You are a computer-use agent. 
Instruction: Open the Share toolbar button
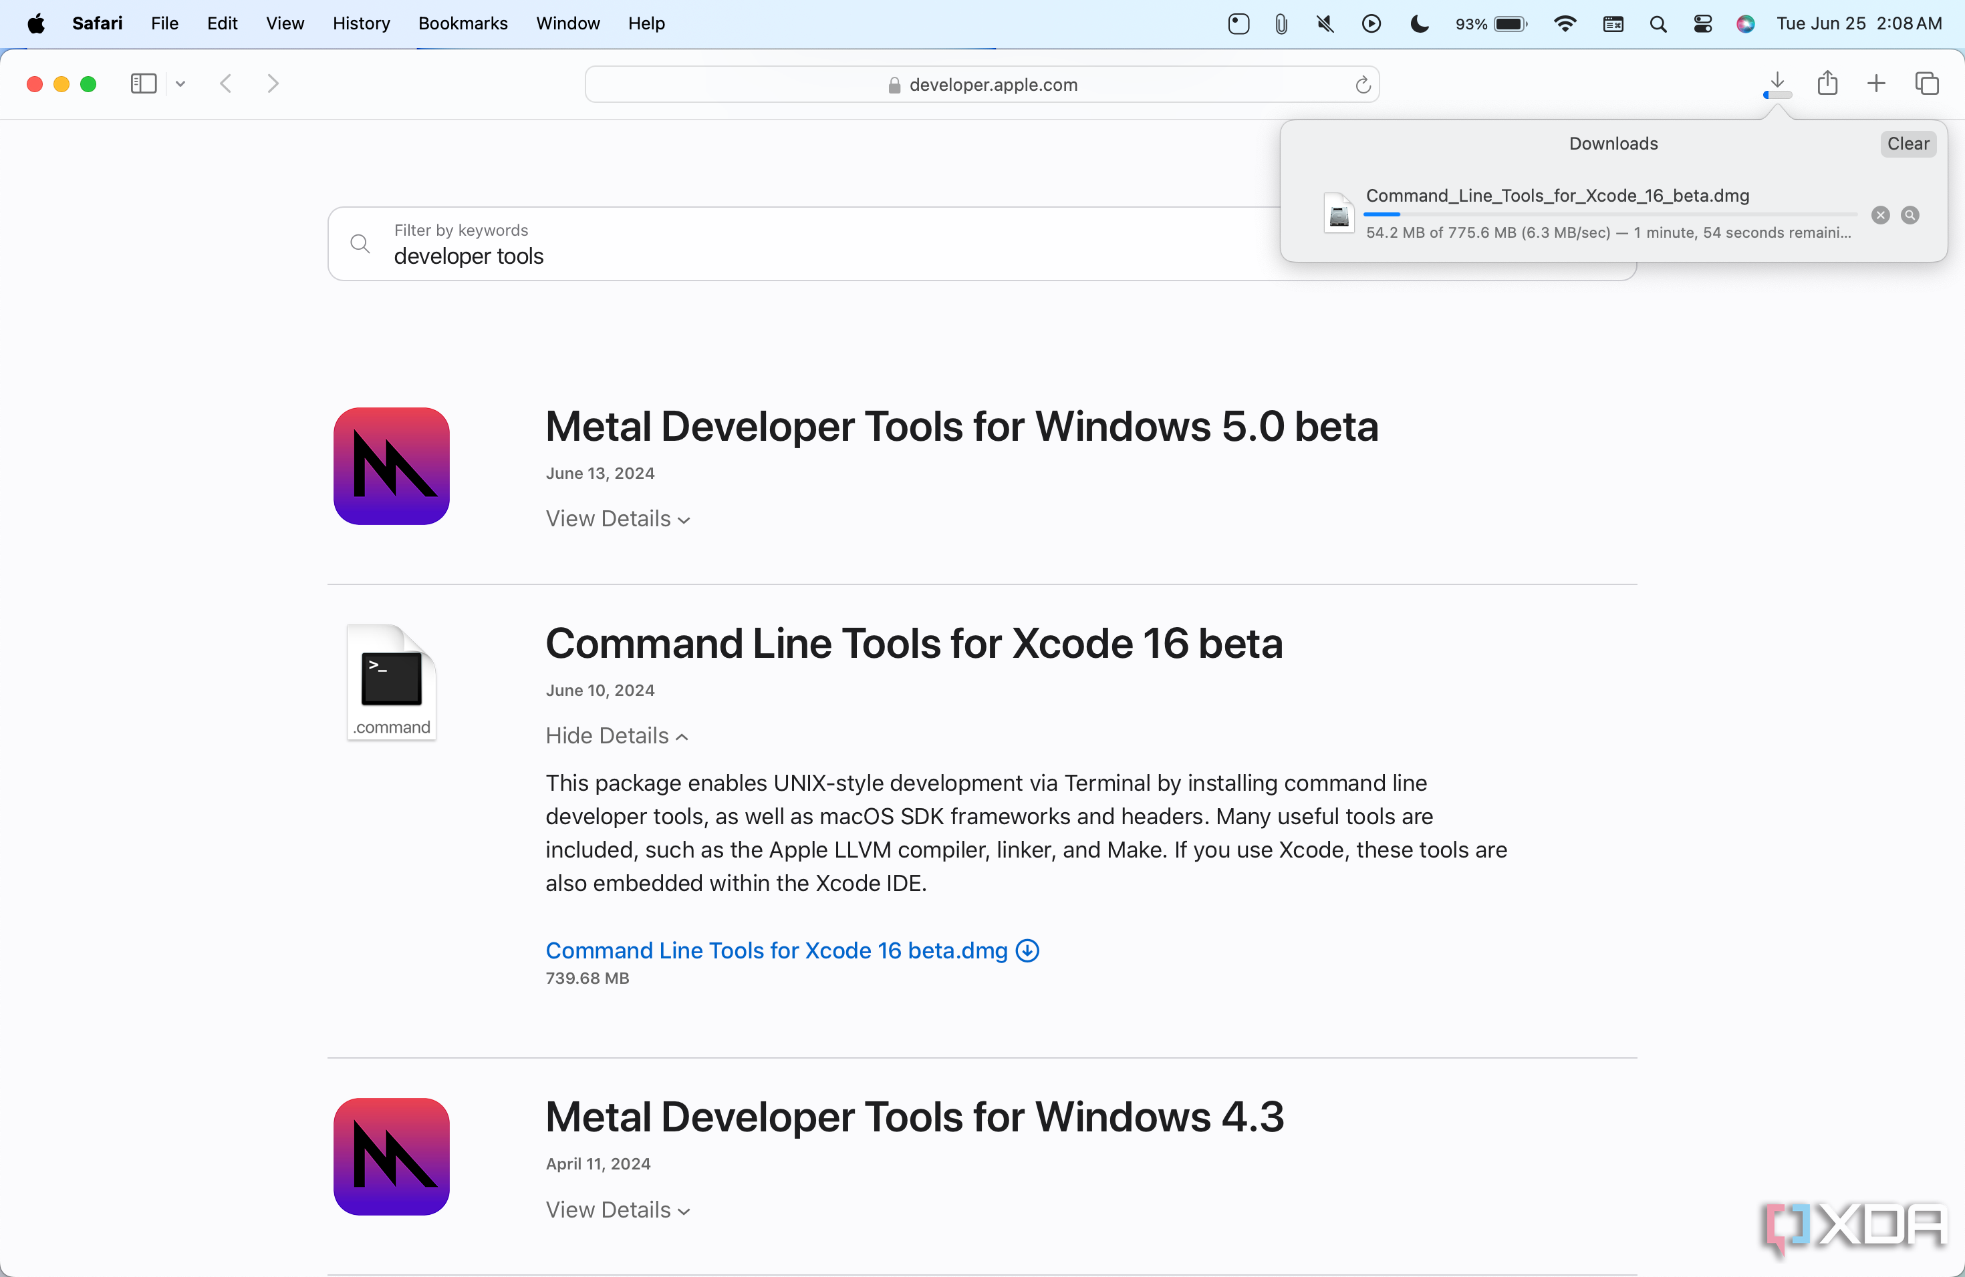click(x=1827, y=83)
